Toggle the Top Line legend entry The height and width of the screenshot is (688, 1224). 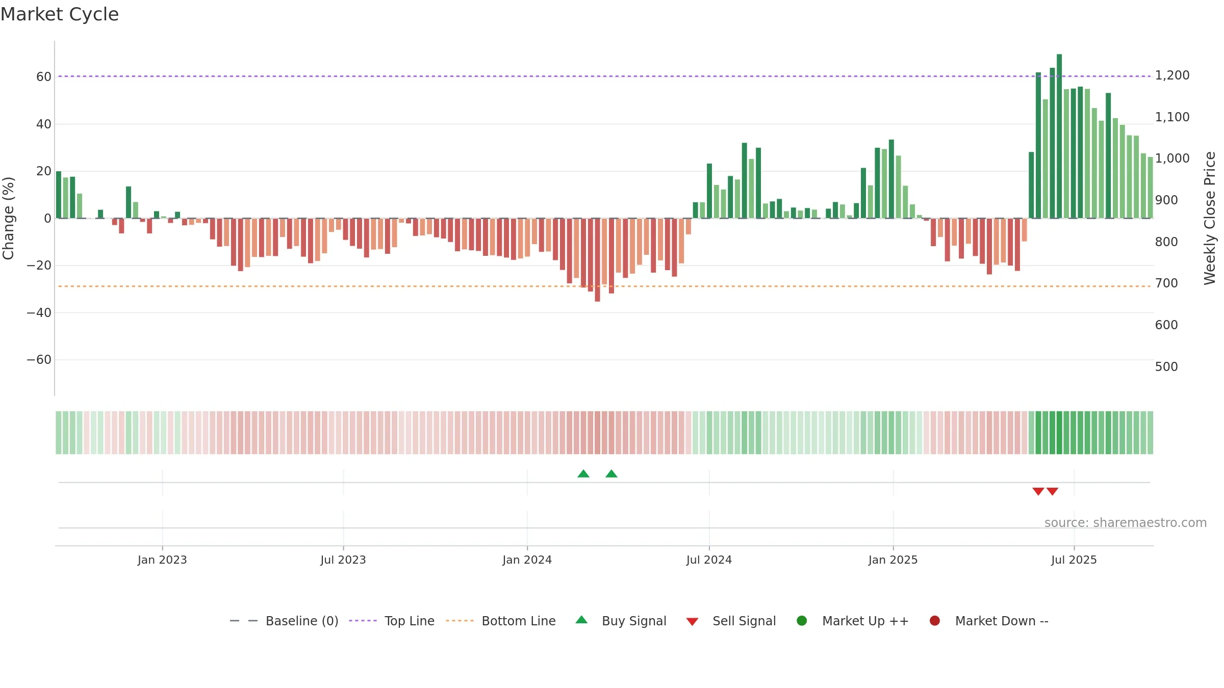[392, 621]
